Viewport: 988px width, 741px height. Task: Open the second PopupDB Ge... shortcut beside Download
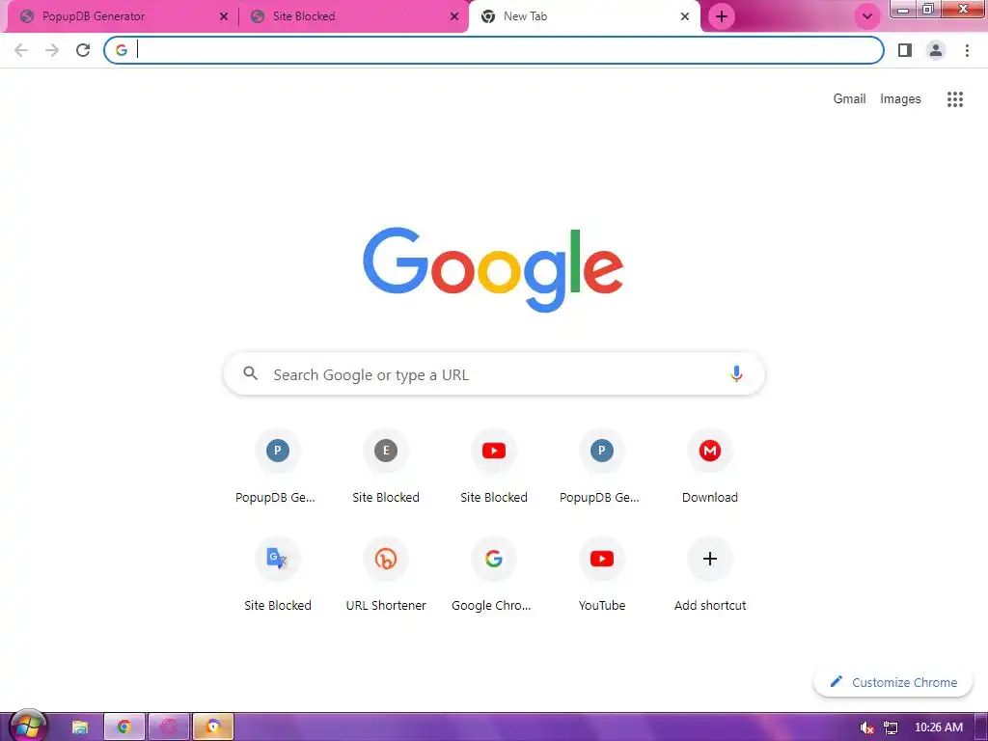pos(602,467)
